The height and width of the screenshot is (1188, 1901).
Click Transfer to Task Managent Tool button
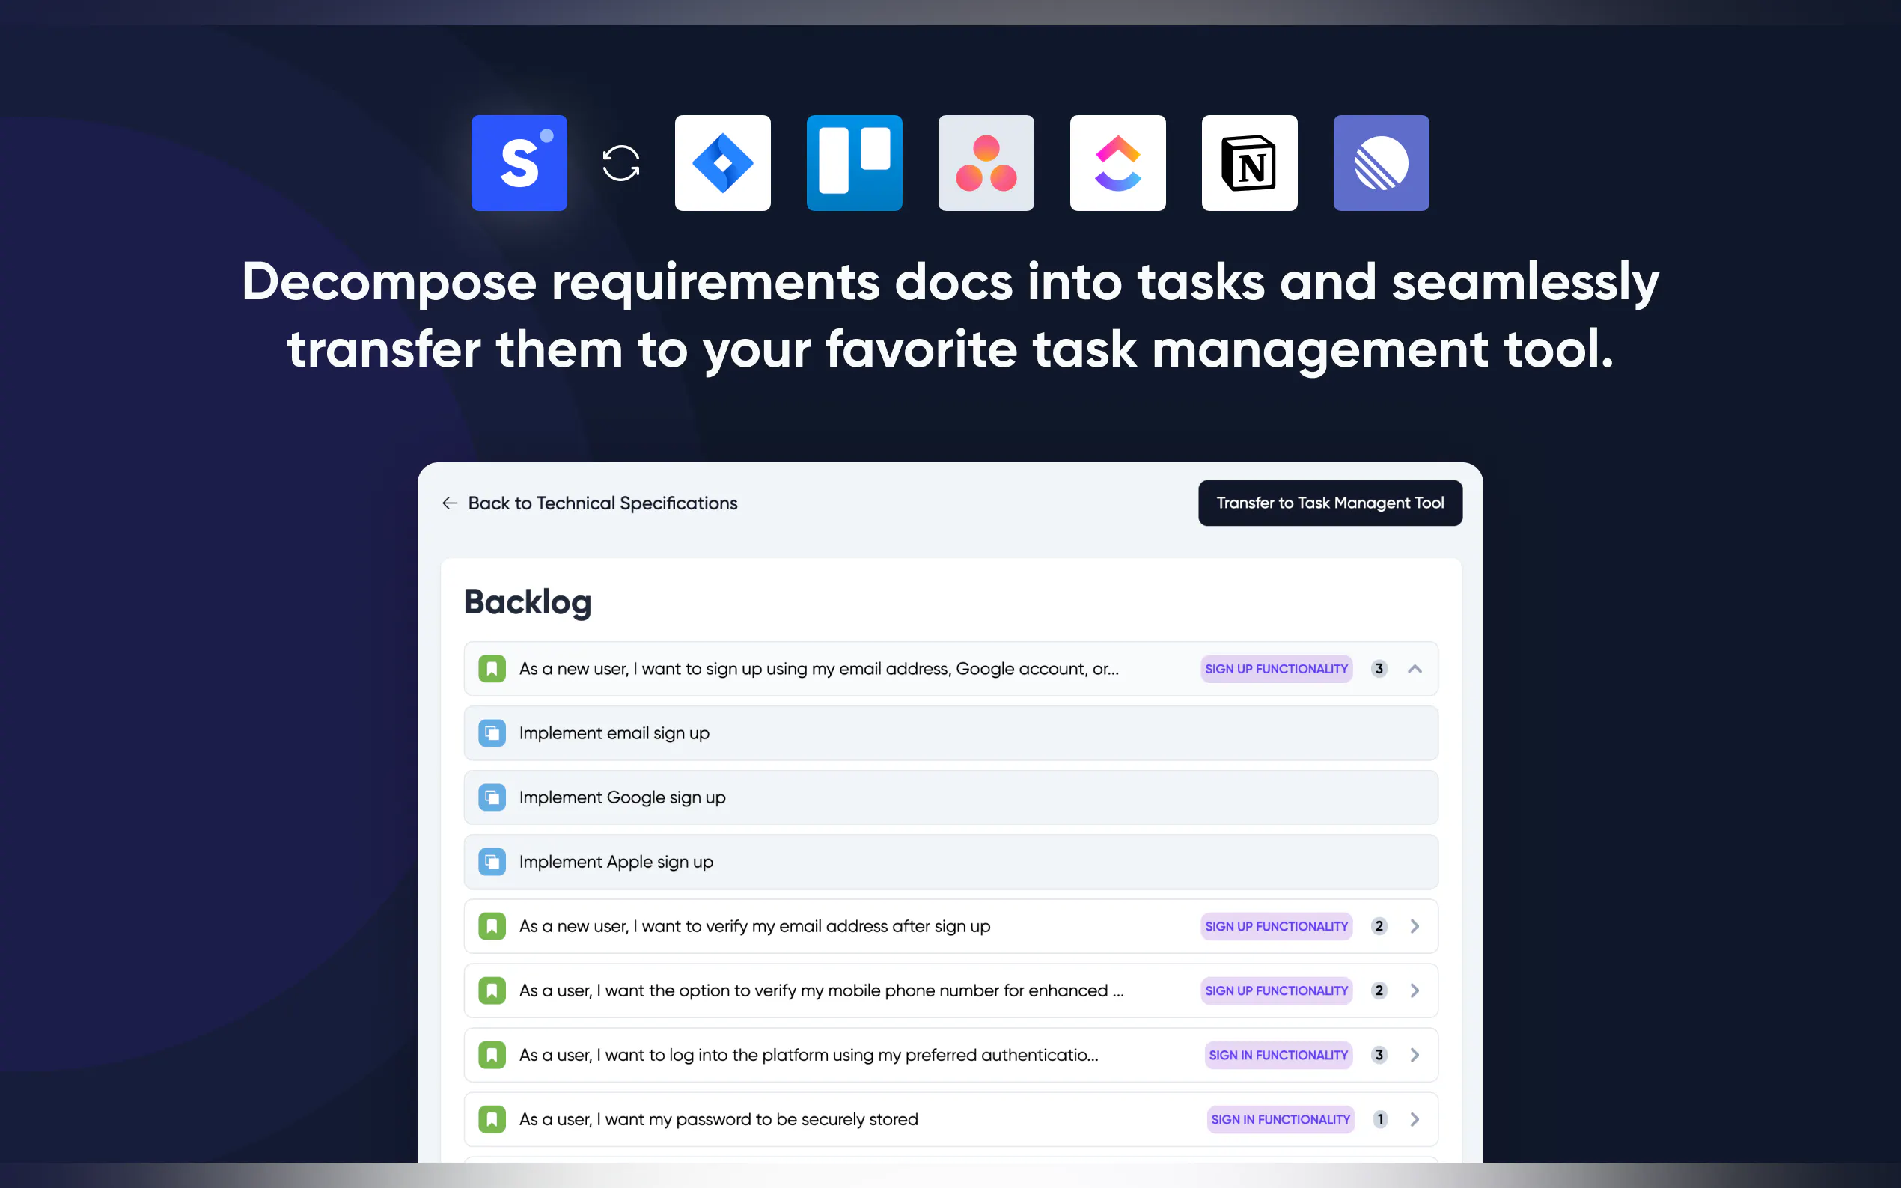(1330, 503)
